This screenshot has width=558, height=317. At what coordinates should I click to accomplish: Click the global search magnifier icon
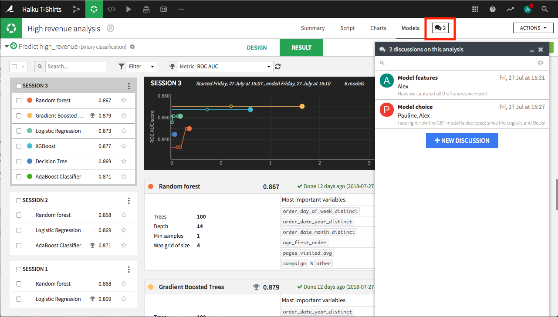(544, 9)
